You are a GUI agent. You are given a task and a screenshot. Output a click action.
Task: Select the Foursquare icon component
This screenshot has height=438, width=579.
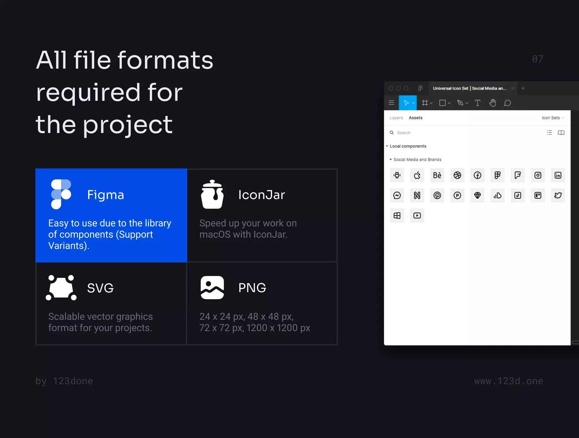pos(518,175)
